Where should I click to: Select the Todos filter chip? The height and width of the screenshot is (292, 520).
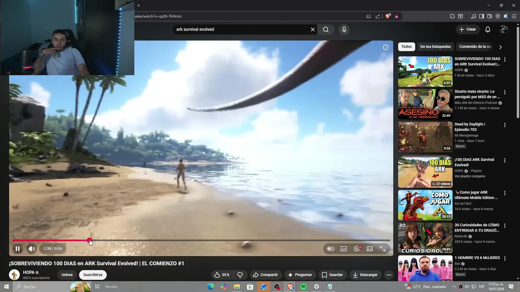406,47
